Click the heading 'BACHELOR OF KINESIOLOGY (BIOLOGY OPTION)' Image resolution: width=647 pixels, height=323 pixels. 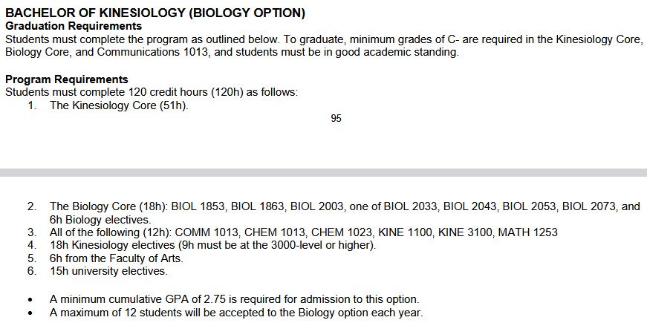tap(155, 13)
